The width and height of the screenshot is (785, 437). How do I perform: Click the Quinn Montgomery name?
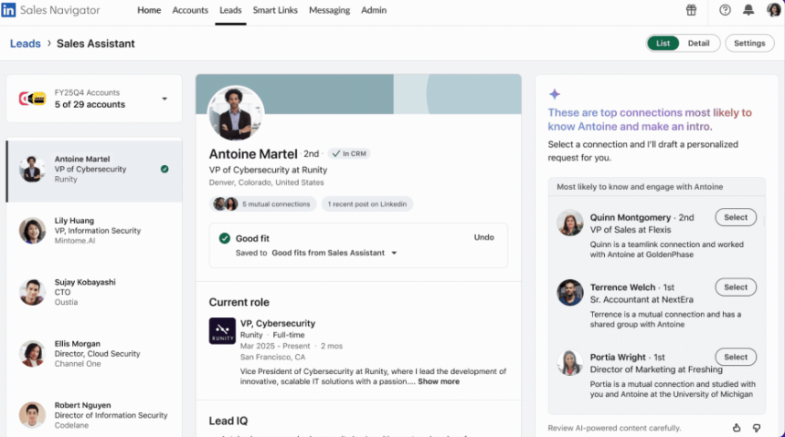point(631,217)
